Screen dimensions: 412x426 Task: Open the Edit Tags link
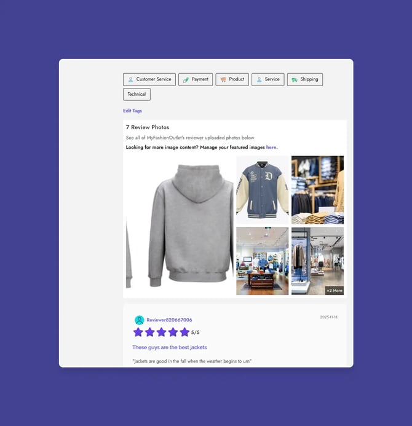(x=132, y=111)
